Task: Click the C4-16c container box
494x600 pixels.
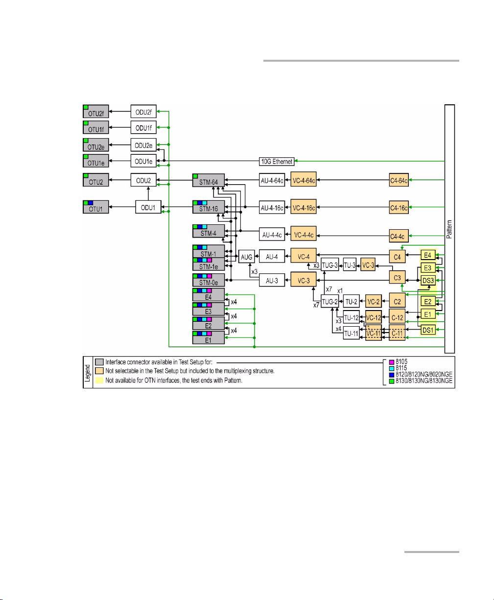Action: click(x=399, y=208)
